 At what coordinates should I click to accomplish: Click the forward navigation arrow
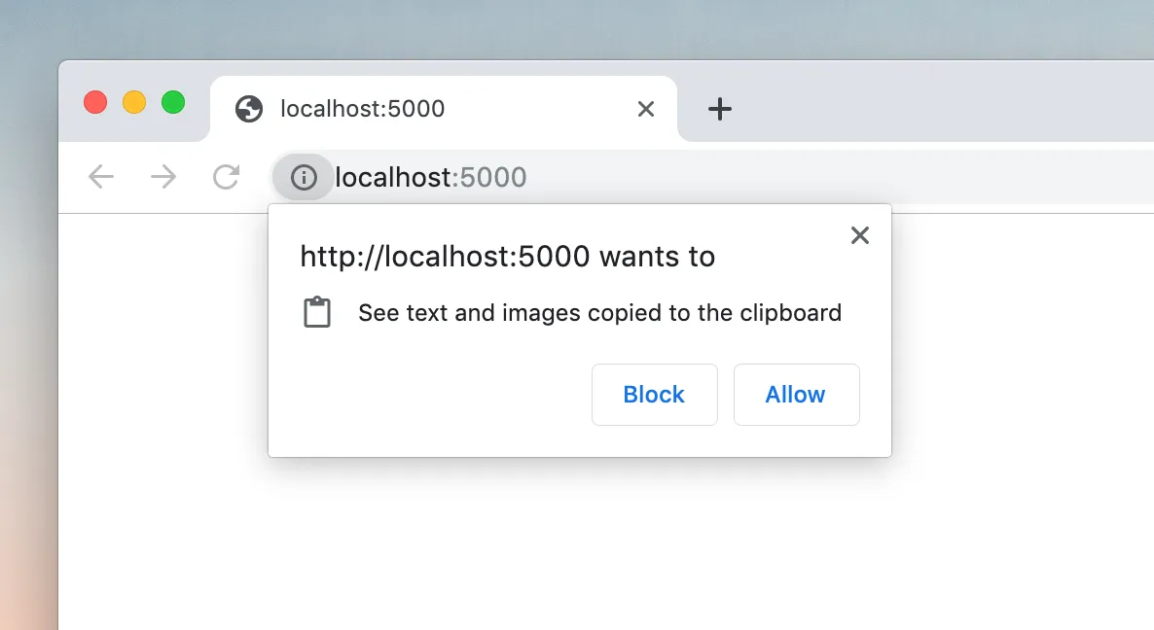click(162, 177)
